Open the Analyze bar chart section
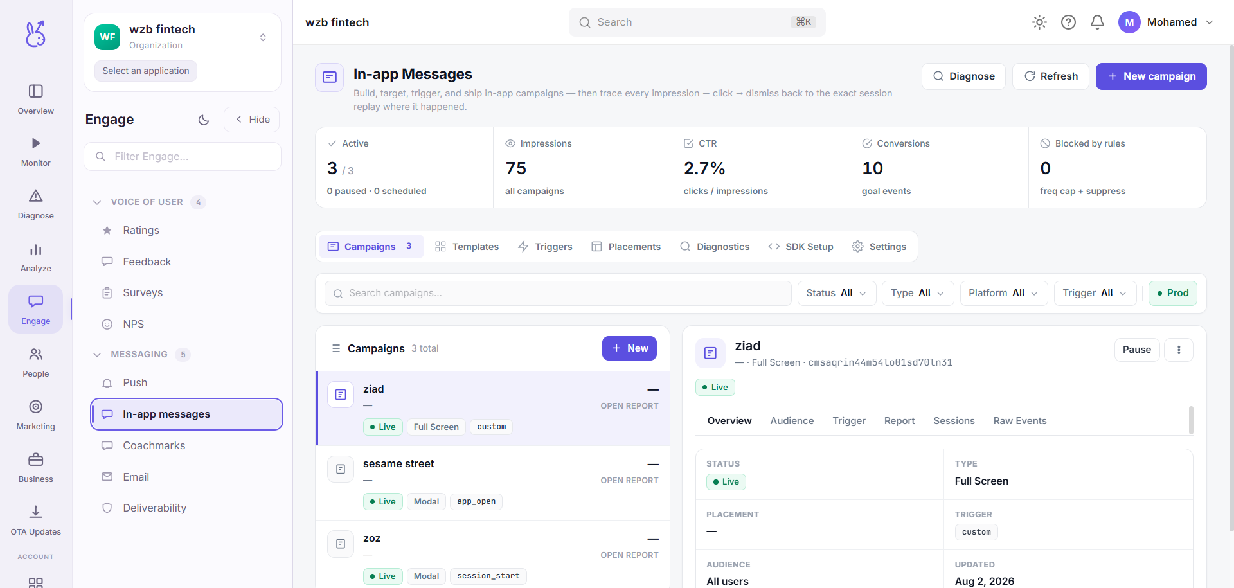1234x588 pixels. click(x=35, y=257)
